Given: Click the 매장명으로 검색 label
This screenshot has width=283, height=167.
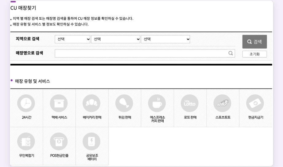Looking at the screenshot, I should coord(29,53).
